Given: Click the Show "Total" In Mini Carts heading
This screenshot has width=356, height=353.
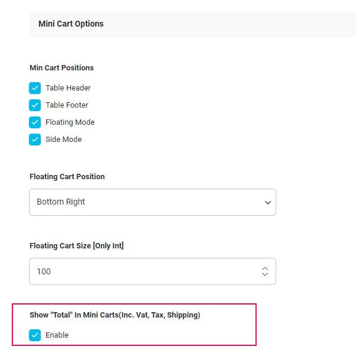Looking at the screenshot, I should tap(115, 315).
